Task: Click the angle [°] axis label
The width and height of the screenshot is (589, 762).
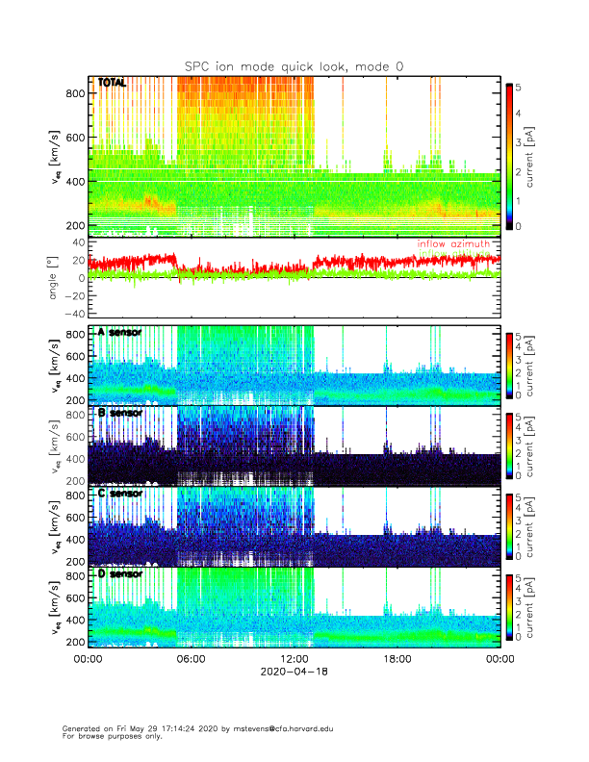Action: (53, 277)
